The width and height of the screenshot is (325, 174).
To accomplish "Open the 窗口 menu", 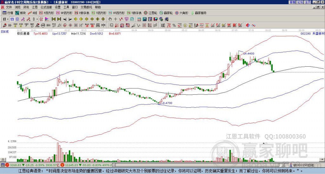I will [x=75, y=7].
